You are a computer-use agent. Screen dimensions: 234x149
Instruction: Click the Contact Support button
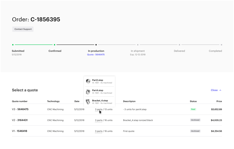tap(23, 29)
